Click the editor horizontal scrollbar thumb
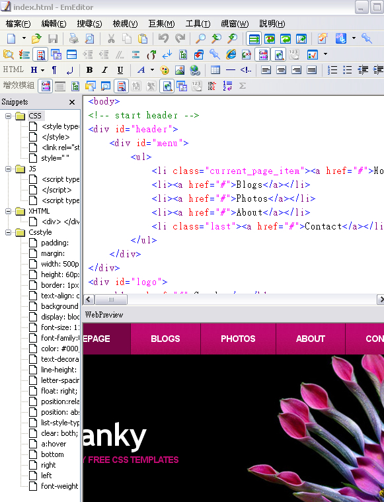The width and height of the screenshot is (384, 502). pos(111,300)
